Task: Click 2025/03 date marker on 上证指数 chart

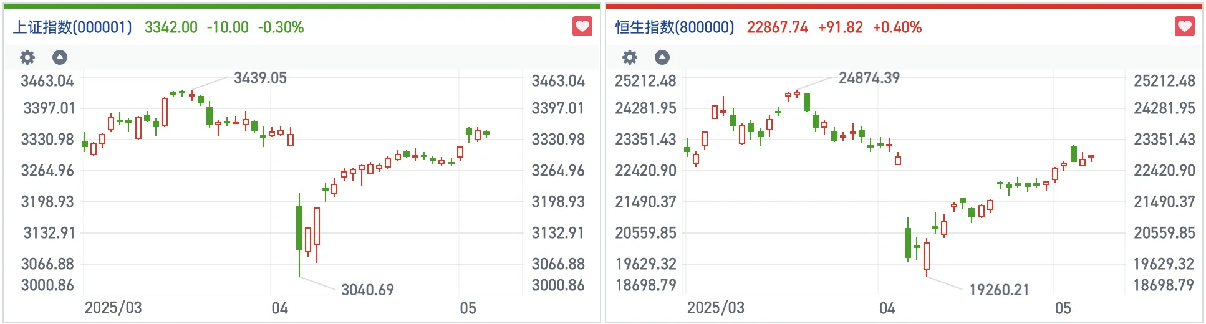Action: coord(113,308)
